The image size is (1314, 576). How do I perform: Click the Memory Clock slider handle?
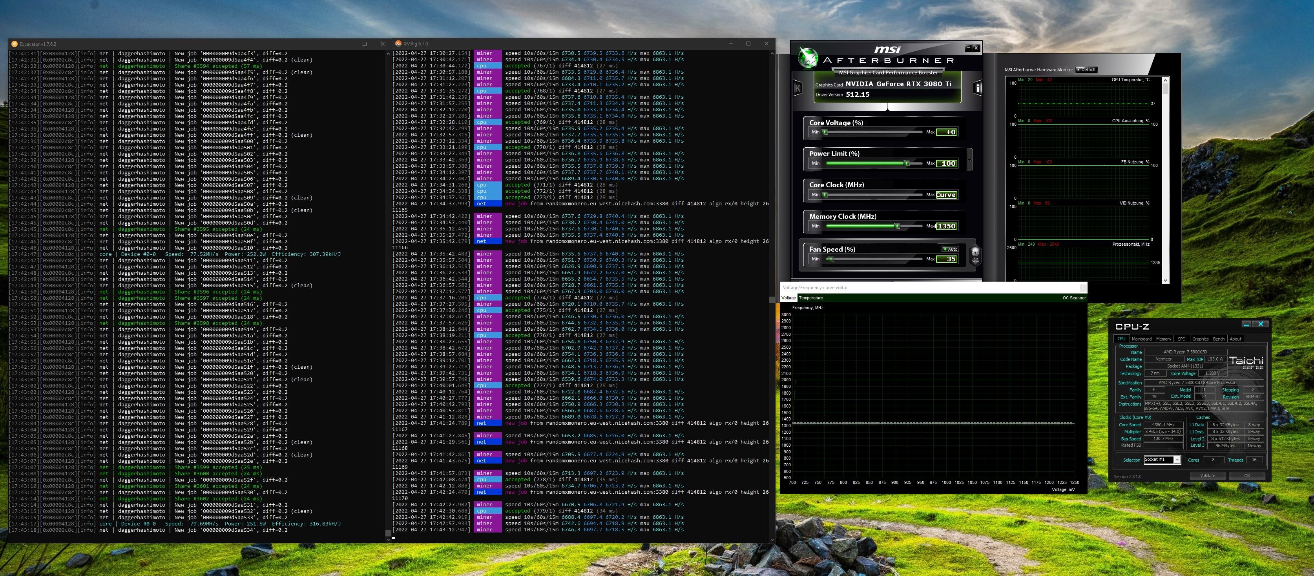(x=897, y=226)
